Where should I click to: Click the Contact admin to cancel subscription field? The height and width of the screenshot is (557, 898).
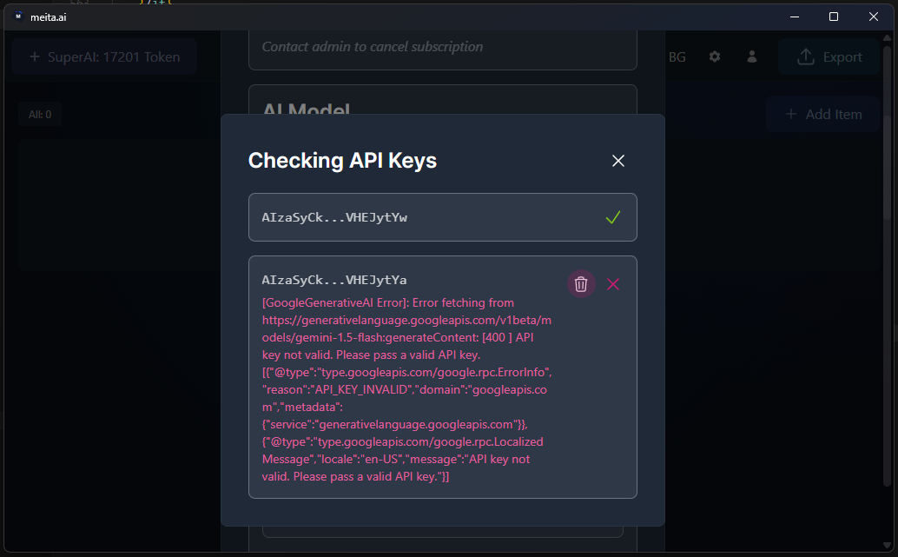click(x=442, y=47)
